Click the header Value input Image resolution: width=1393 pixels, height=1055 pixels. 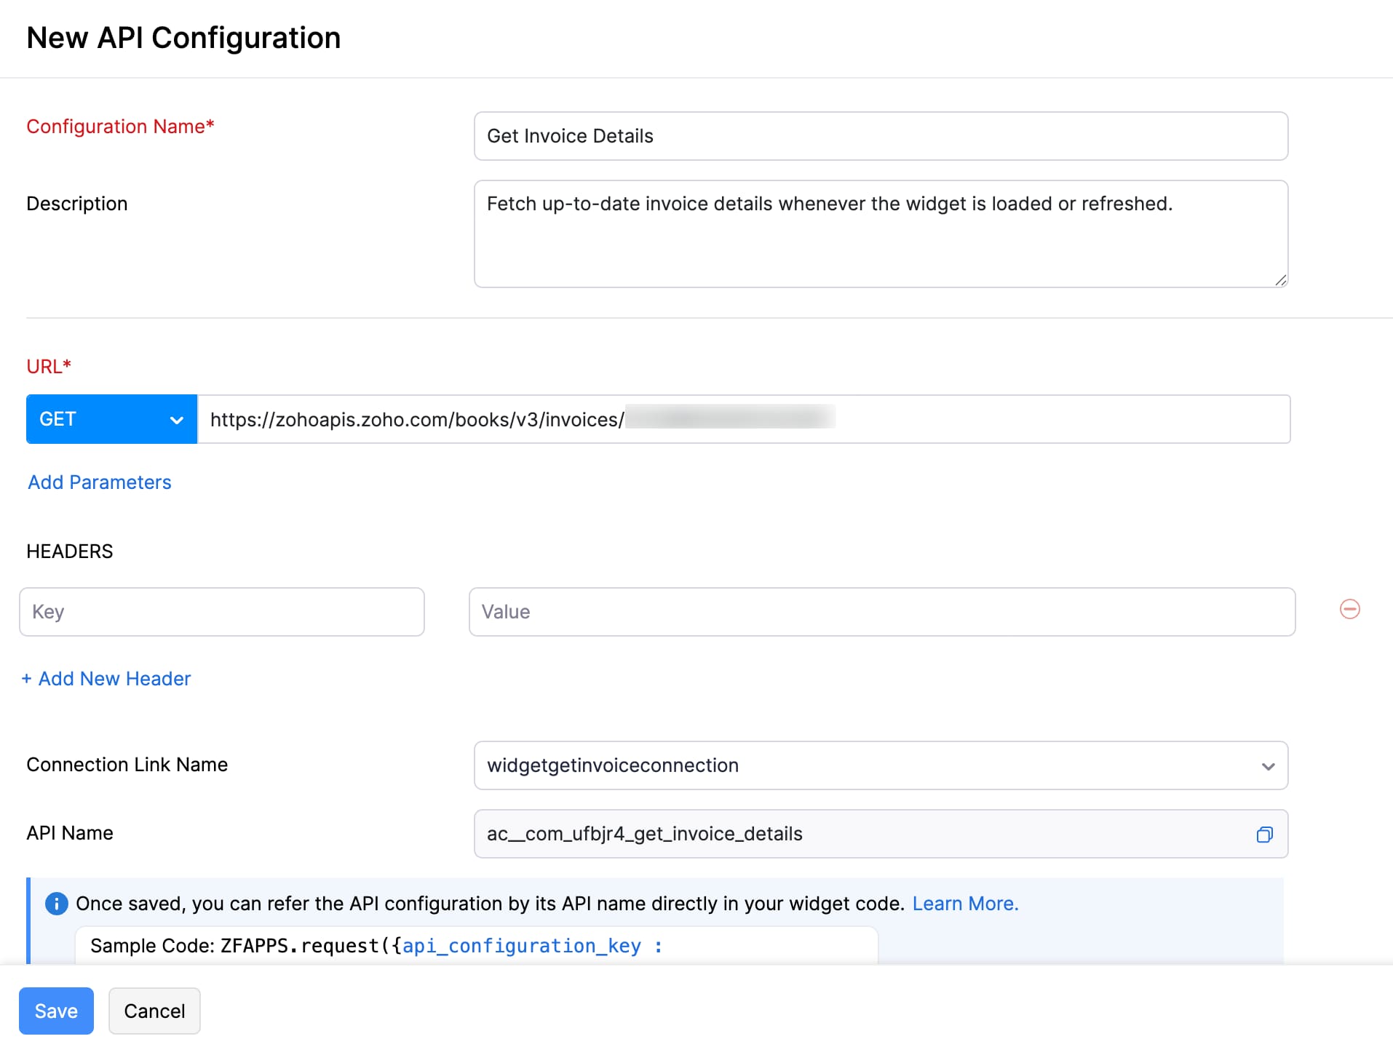pyautogui.click(x=881, y=611)
